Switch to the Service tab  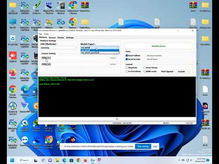point(52,37)
